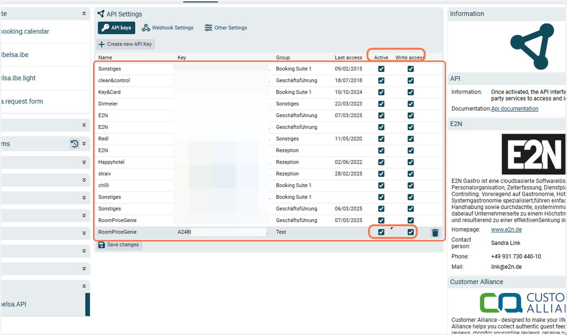Select the chilli name cell
Viewport: 567px width, 335px height.
(103, 185)
